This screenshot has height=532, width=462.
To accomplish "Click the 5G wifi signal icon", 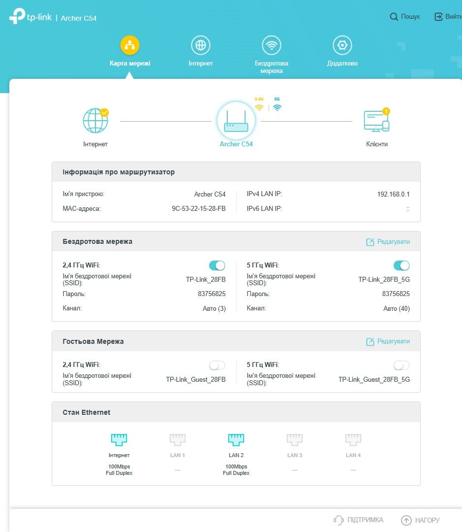I will tap(277, 107).
